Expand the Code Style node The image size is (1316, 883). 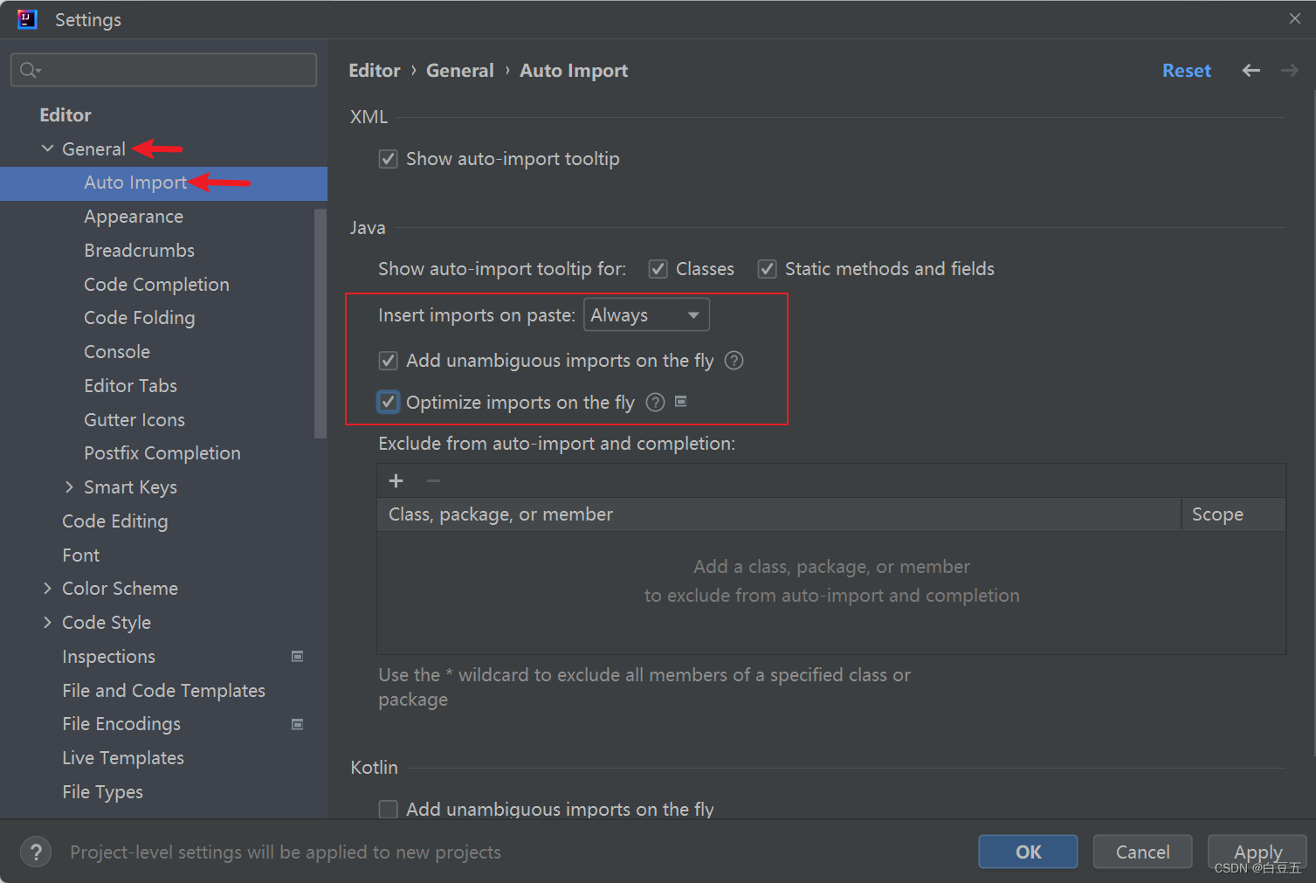(47, 623)
